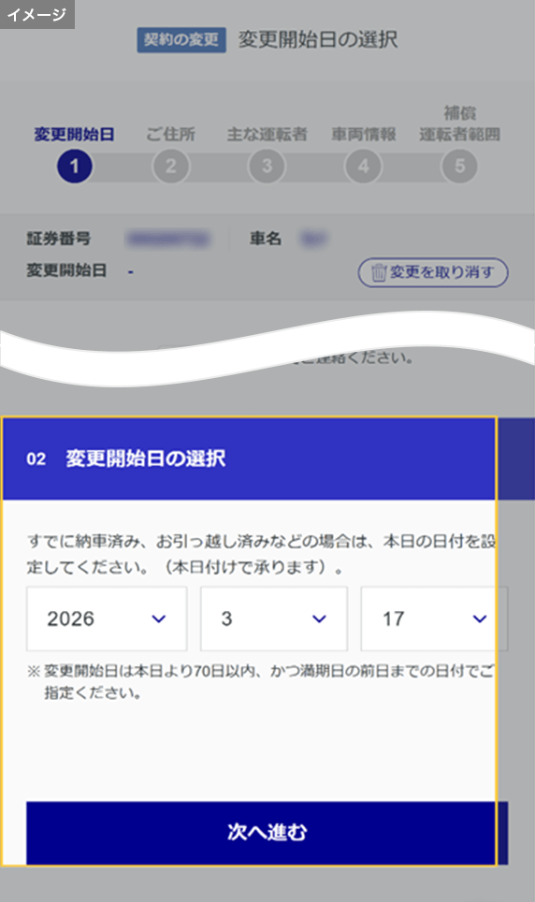This screenshot has width=535, height=902.
Task: Click the 変更開始日 step label
Action: point(74,134)
